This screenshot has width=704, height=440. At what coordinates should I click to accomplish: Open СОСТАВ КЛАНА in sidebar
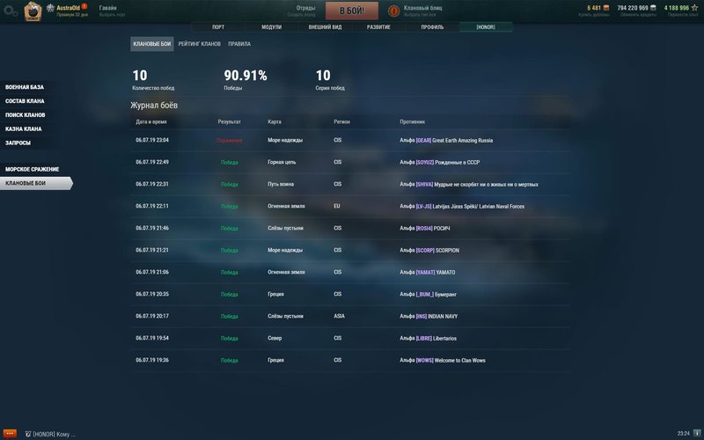click(25, 101)
